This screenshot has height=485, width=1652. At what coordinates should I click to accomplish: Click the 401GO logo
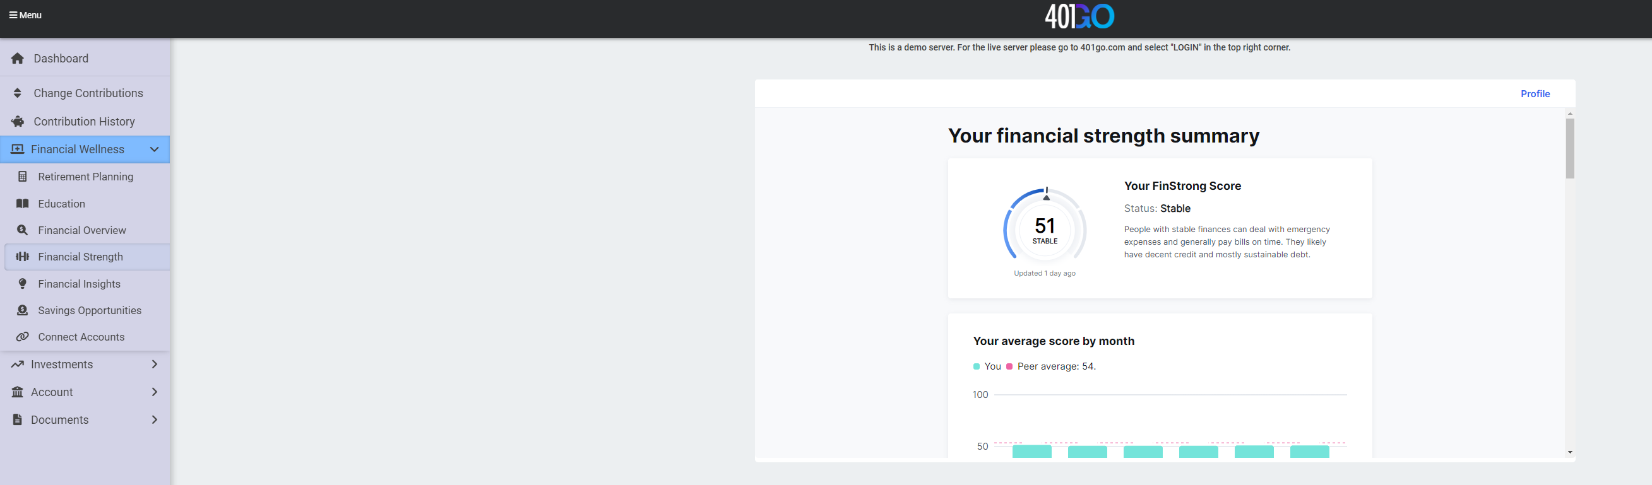coord(1079,16)
